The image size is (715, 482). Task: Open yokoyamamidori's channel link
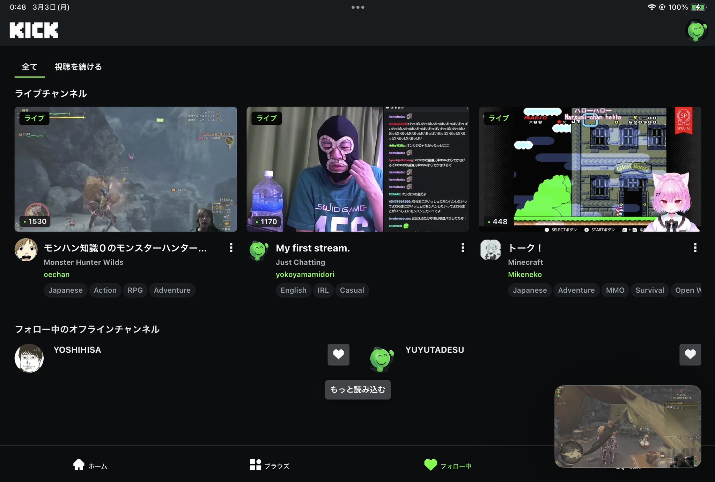coord(305,274)
